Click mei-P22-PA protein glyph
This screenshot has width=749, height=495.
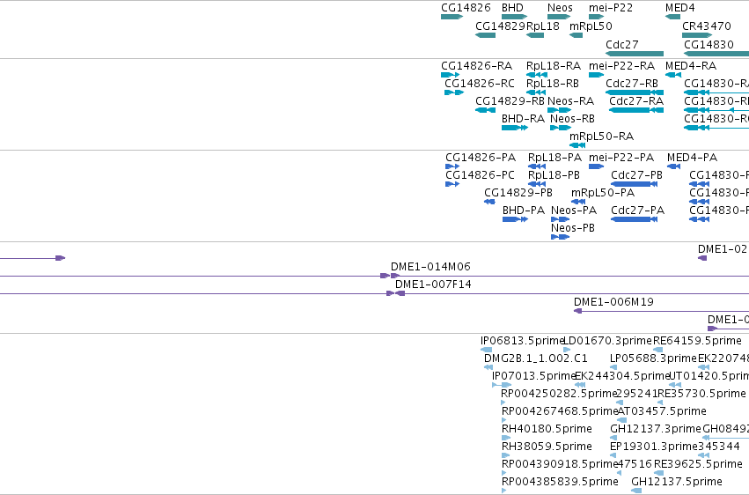(x=597, y=166)
